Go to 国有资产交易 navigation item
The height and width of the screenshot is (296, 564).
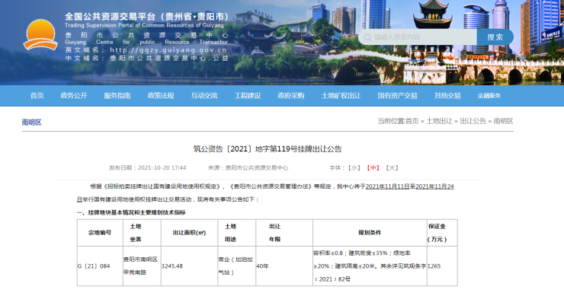click(397, 96)
